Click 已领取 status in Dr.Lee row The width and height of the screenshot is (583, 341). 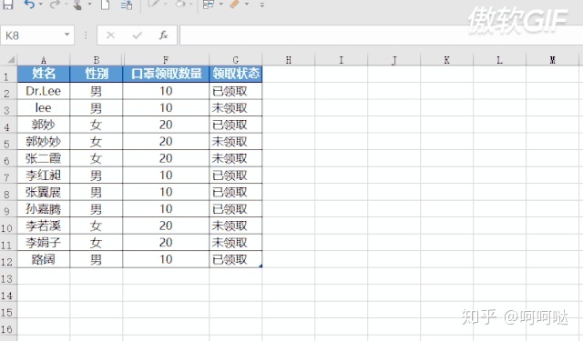click(x=236, y=91)
